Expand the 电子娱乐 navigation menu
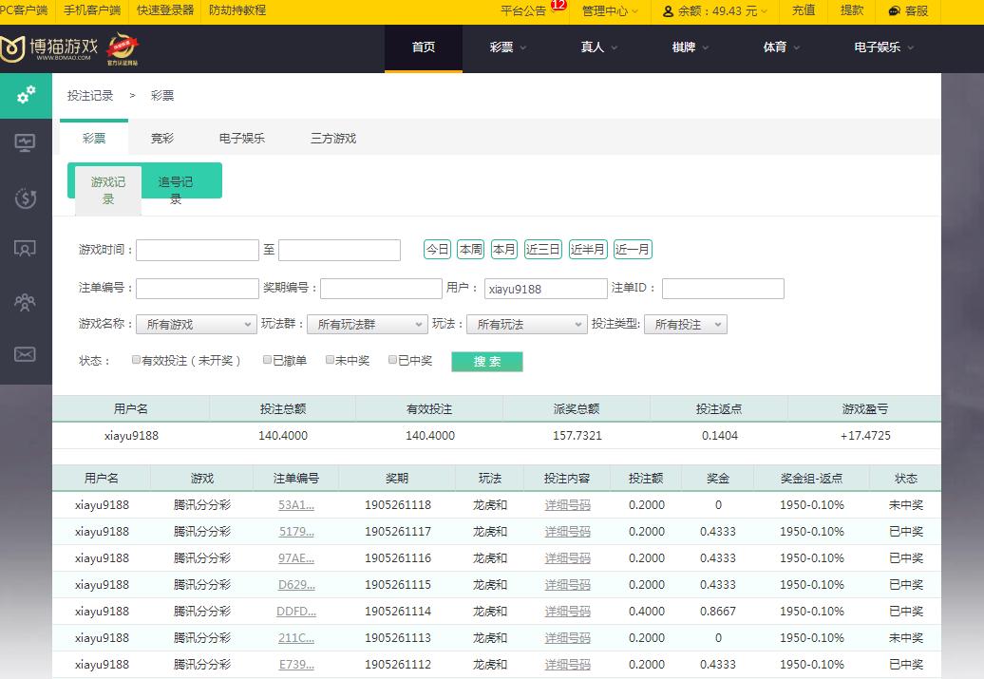Image resolution: width=984 pixels, height=679 pixels. click(x=883, y=47)
